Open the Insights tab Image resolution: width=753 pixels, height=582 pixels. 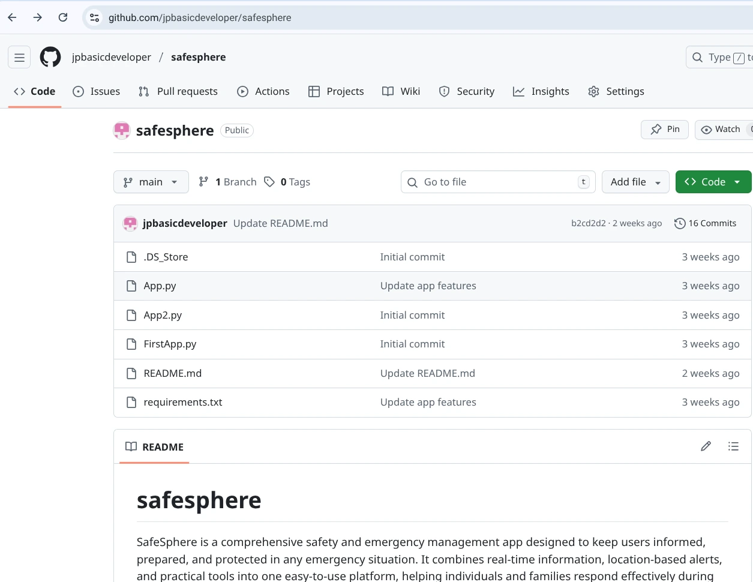[541, 91]
